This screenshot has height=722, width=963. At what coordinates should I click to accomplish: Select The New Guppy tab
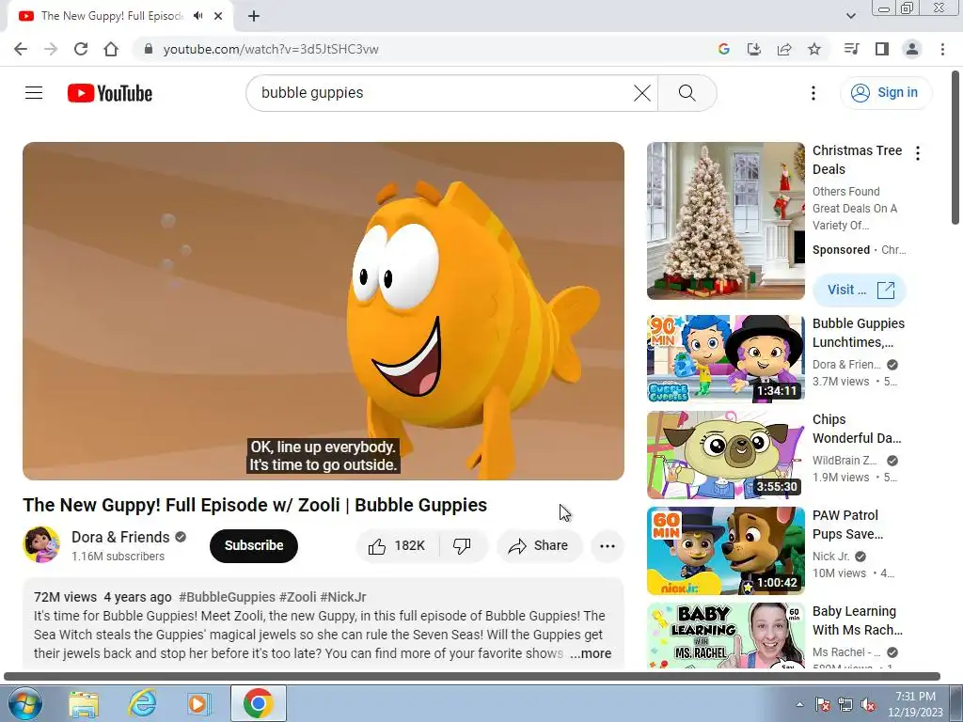coord(111,16)
